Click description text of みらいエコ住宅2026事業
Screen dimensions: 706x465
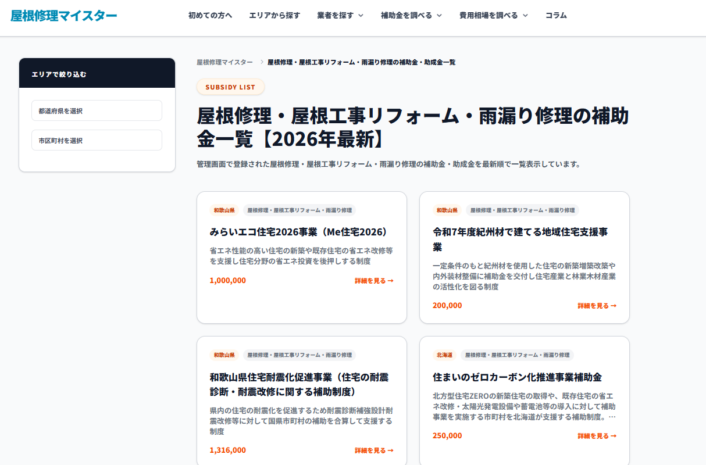click(301, 256)
